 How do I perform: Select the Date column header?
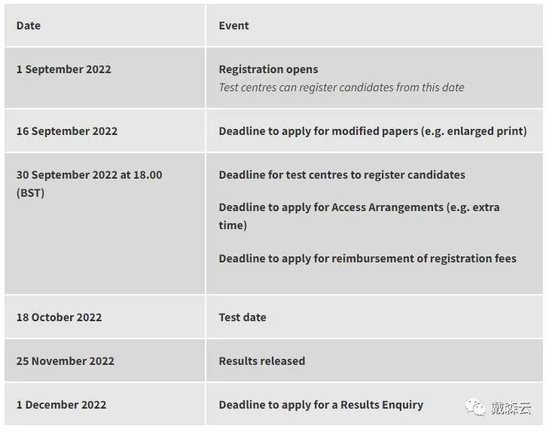point(29,26)
